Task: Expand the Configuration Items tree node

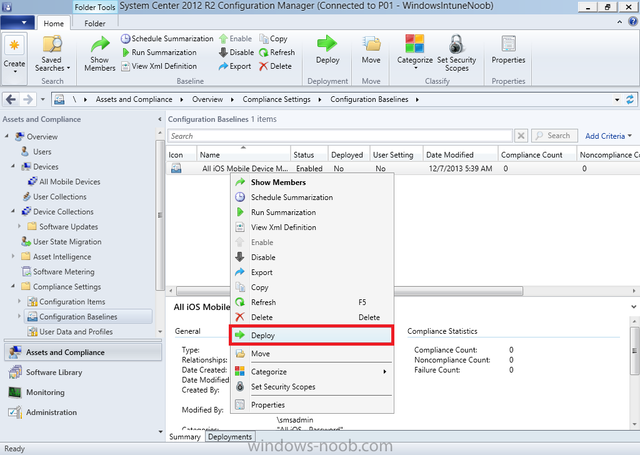Action: (19, 301)
